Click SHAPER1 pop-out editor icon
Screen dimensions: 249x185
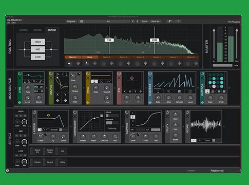pyautogui.click(x=190, y=91)
